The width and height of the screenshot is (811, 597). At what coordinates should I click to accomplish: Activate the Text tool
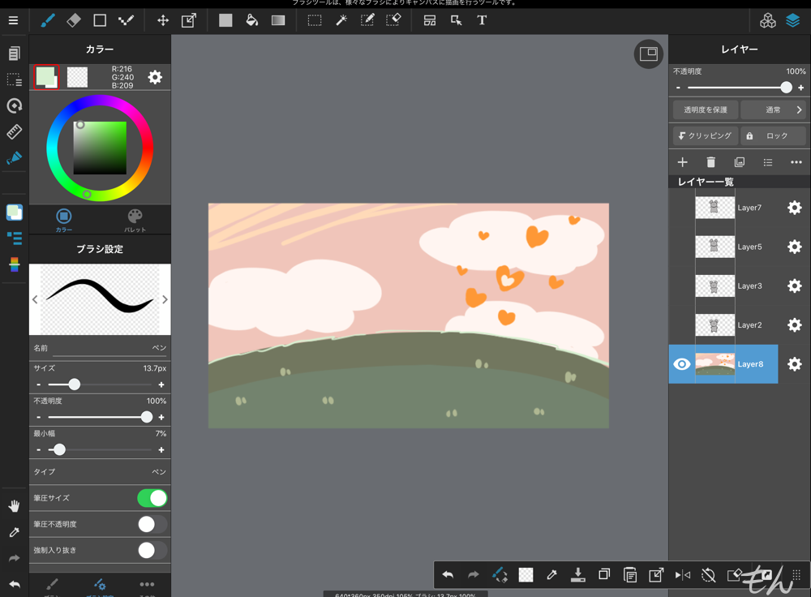coord(482,20)
